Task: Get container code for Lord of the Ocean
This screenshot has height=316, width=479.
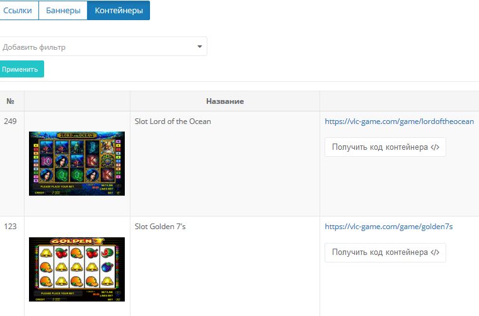Action: (x=379, y=147)
